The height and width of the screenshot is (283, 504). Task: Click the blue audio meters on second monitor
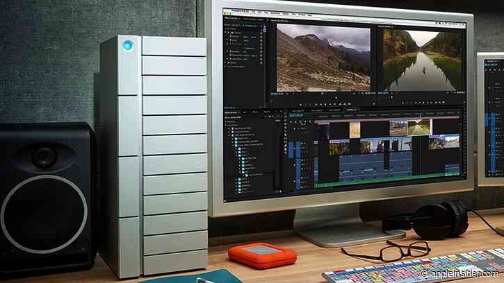click(x=490, y=141)
